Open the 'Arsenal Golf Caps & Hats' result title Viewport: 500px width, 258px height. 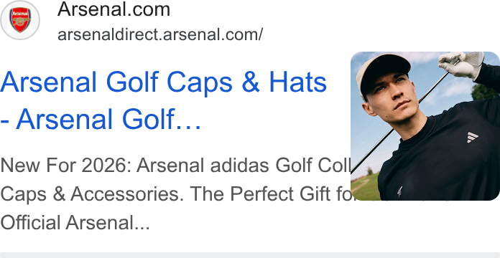coord(163,82)
